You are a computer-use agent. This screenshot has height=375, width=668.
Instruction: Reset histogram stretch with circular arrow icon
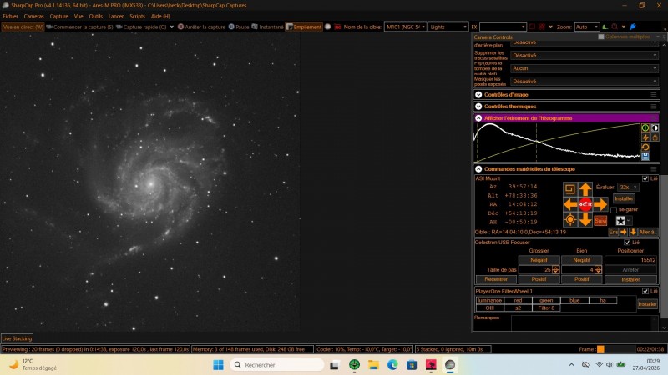645,147
